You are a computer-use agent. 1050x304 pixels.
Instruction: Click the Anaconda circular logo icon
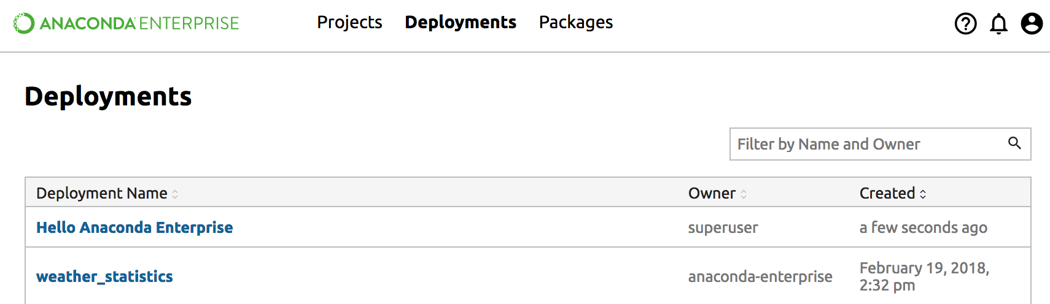pos(24,23)
